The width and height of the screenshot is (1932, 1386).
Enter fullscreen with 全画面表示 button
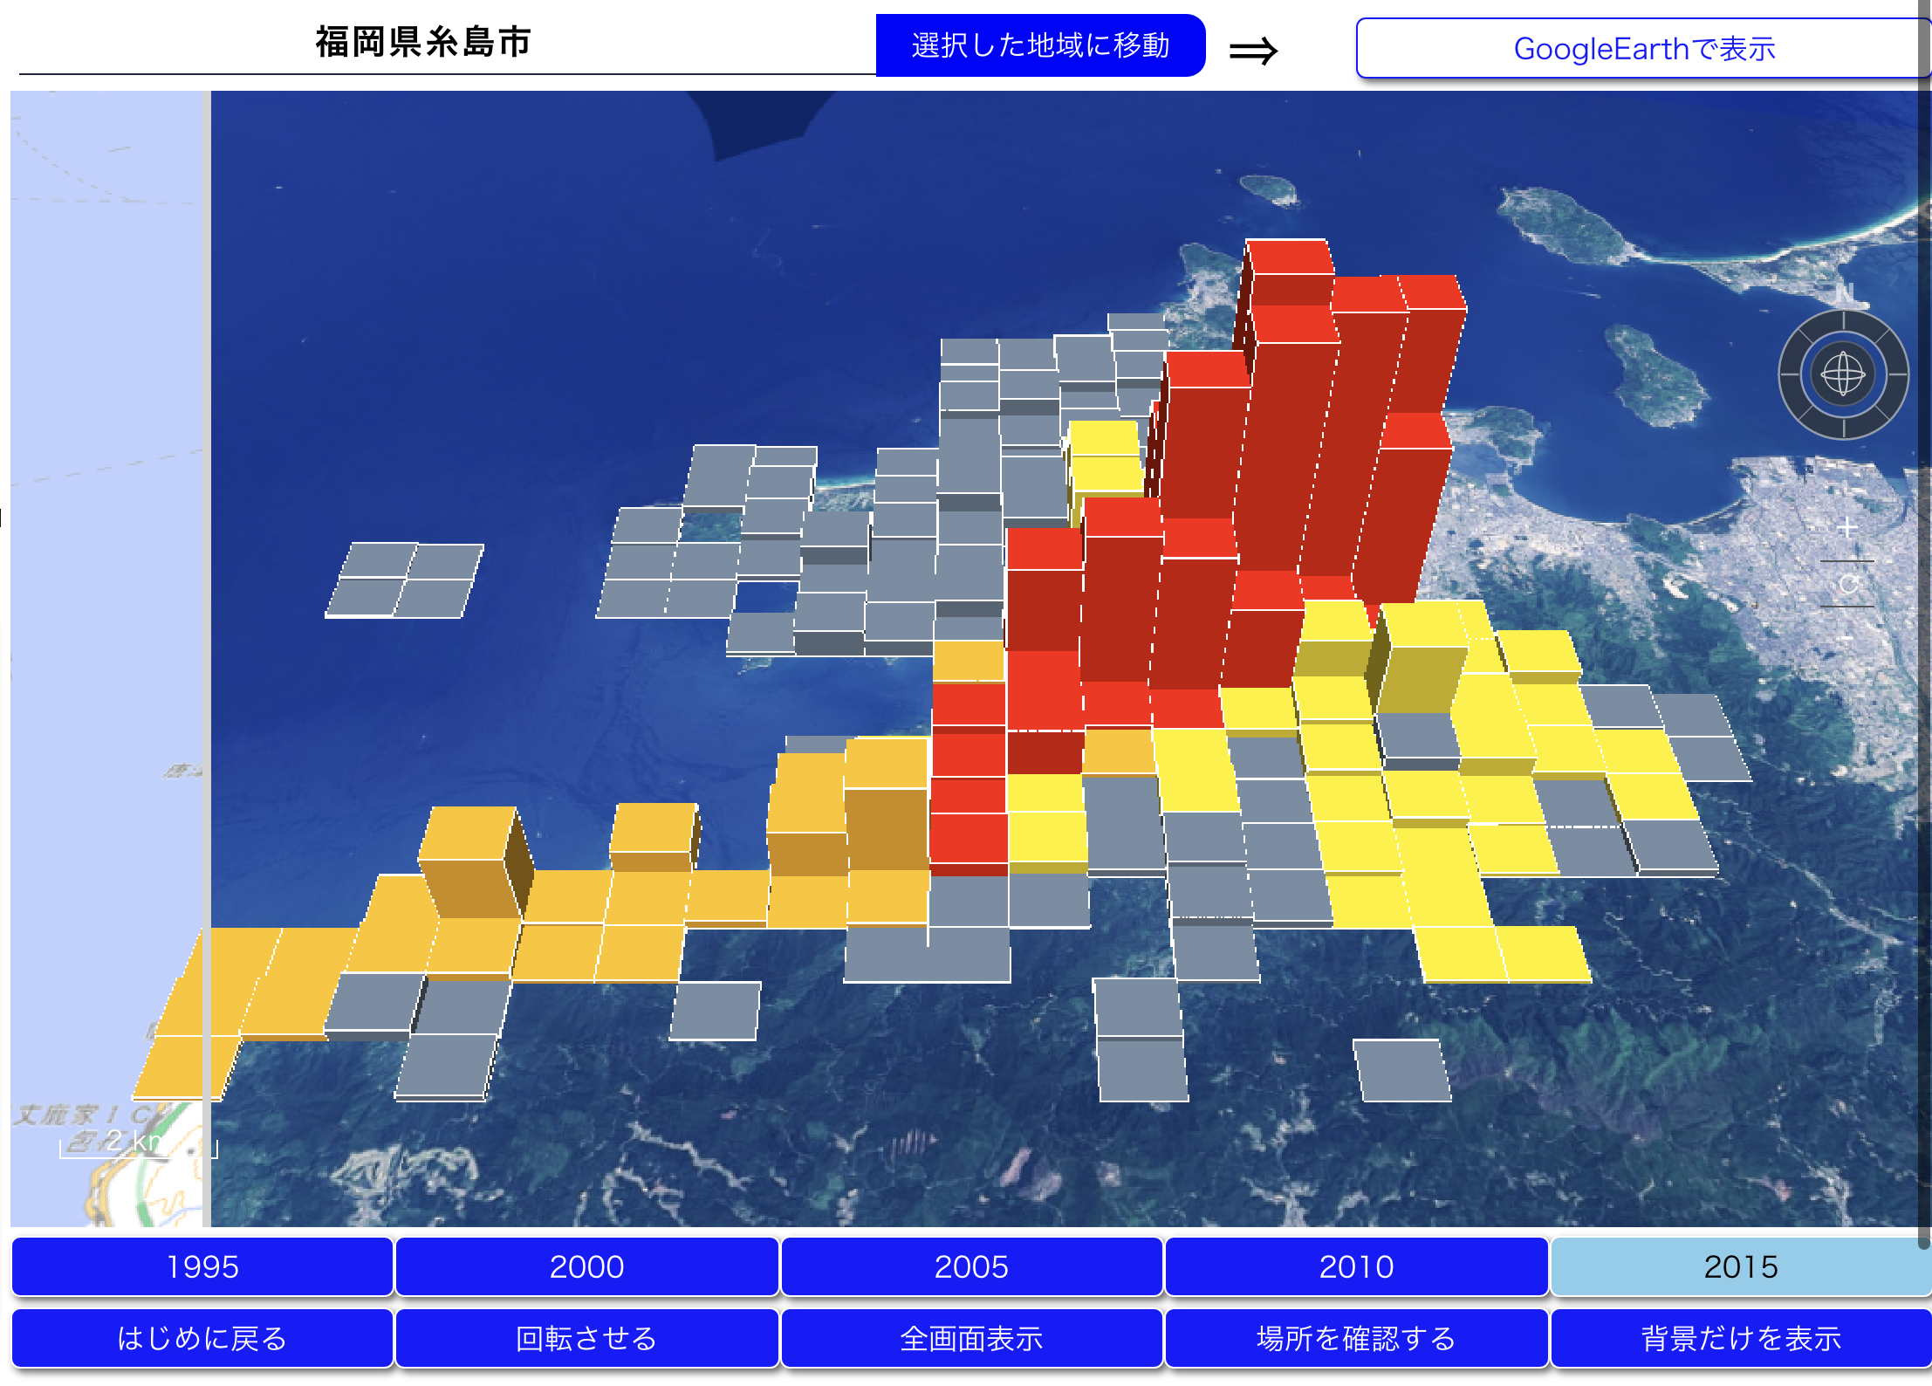coord(971,1338)
